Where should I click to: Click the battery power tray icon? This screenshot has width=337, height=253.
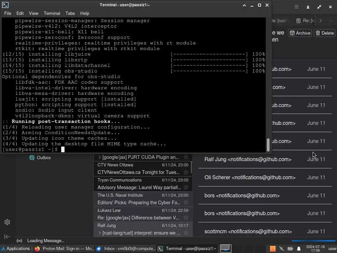(290, 249)
